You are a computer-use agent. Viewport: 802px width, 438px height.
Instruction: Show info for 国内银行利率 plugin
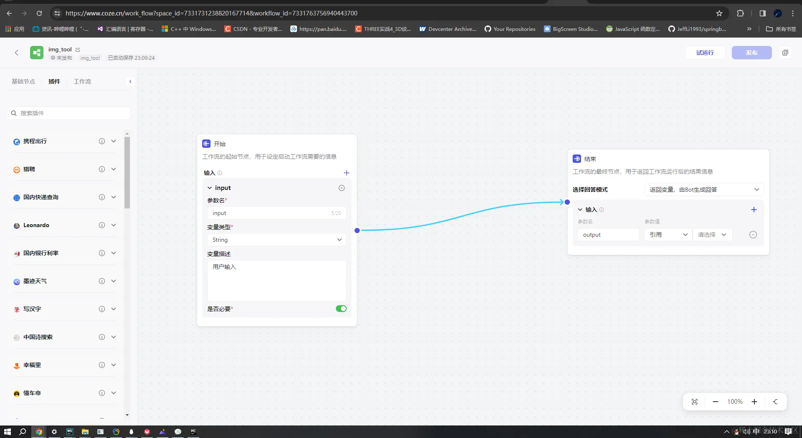[x=102, y=253]
